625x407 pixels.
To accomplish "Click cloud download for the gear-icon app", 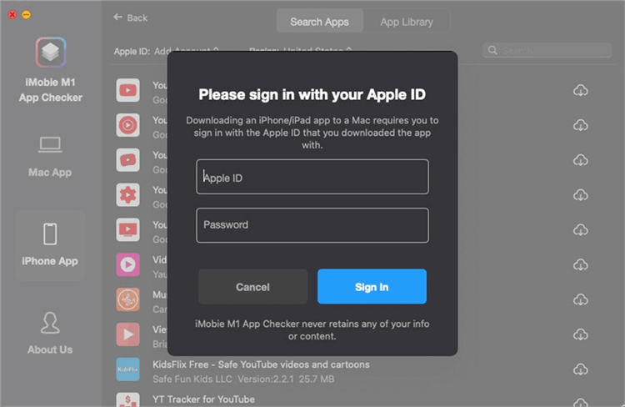I will pos(581,195).
